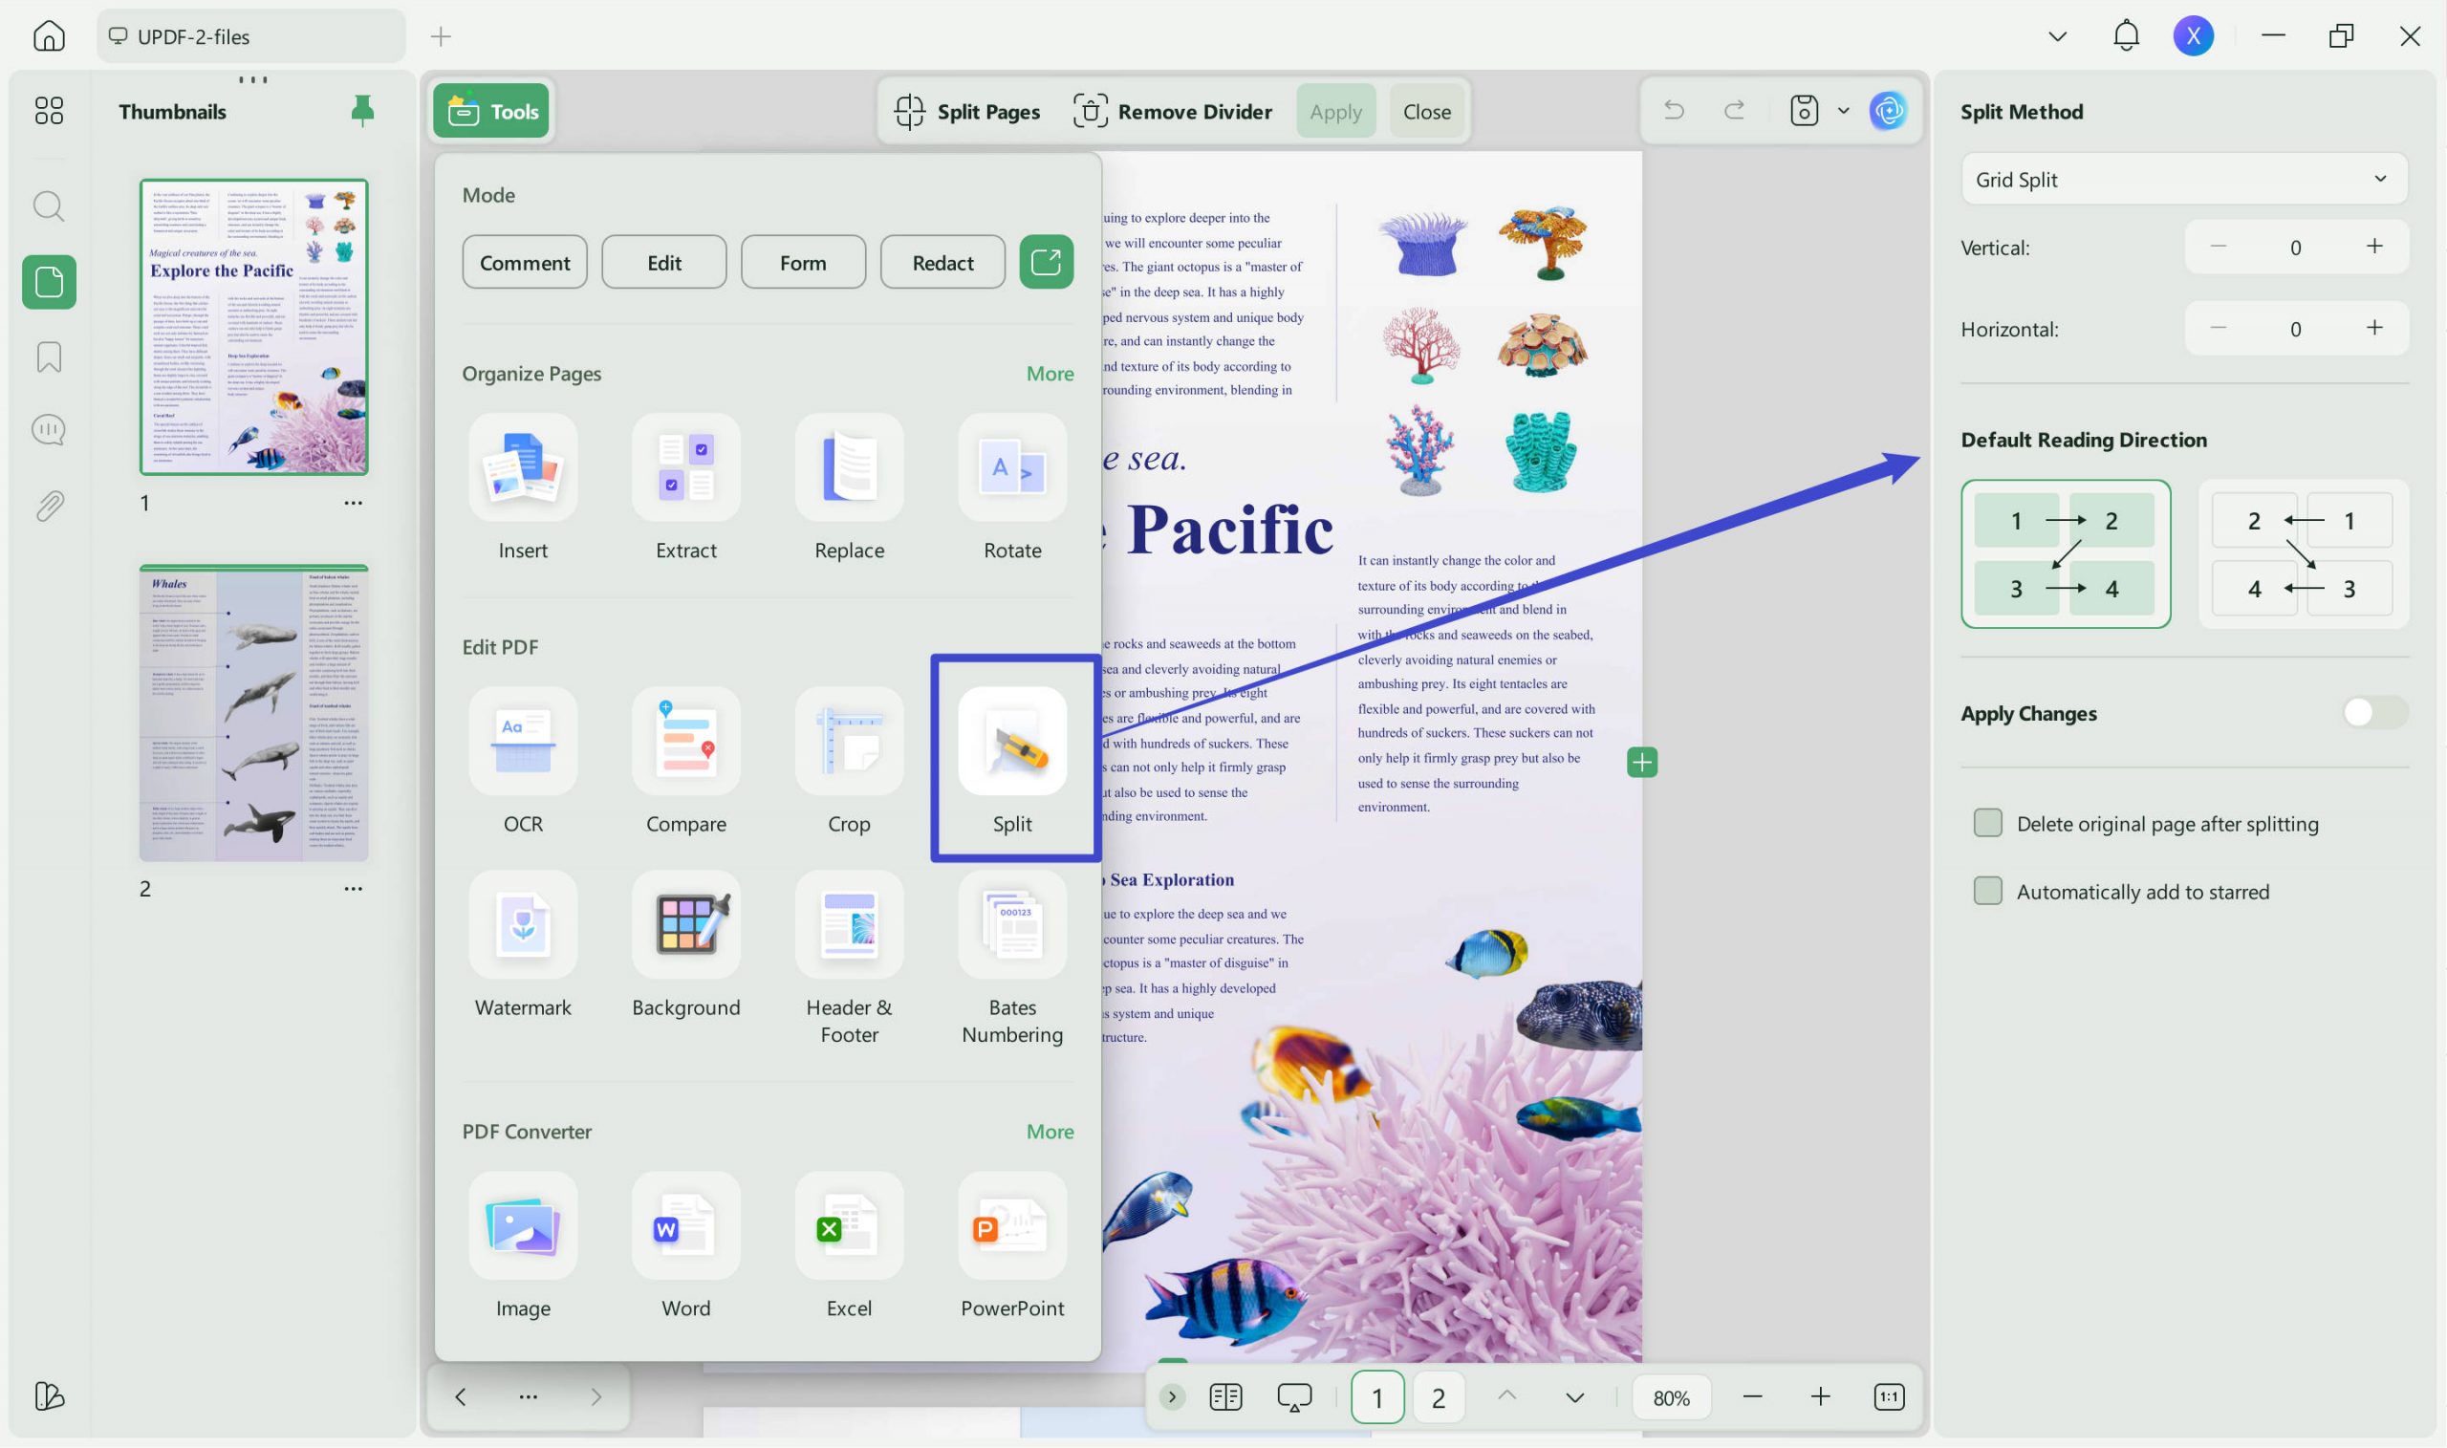Screen dimensions: 2447x1448
Task: Switch to Redact mode
Action: pos(942,262)
